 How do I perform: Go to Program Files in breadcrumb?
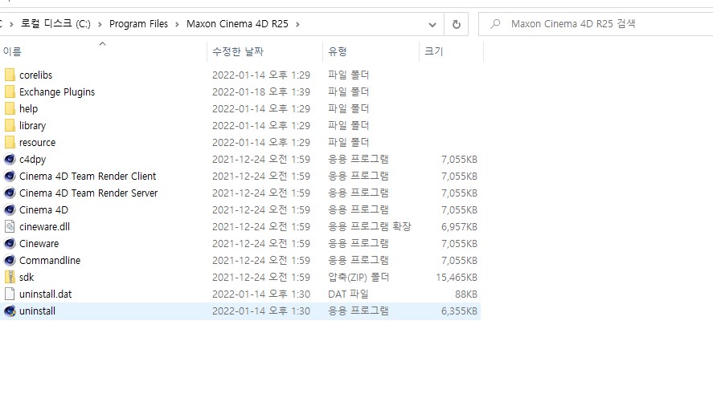pyautogui.click(x=138, y=23)
